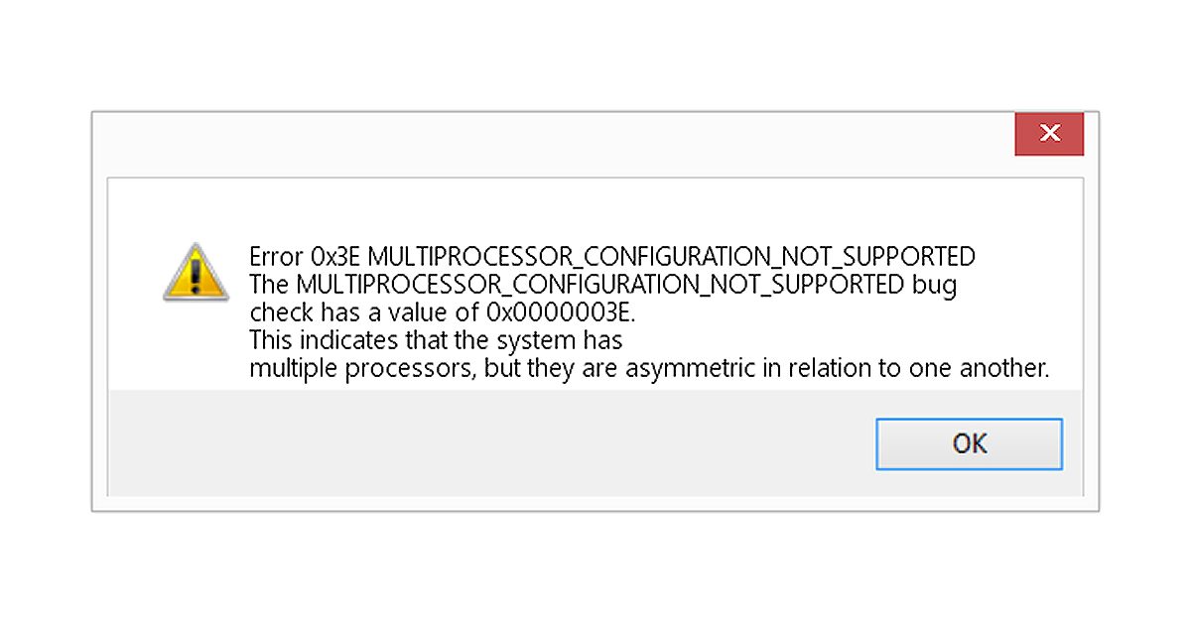Select the MULTIPROCESSOR_CONFIGURATION_NOT_SUPPORTED heading text
Image resolution: width=1191 pixels, height=622 pixels.
pos(670,256)
